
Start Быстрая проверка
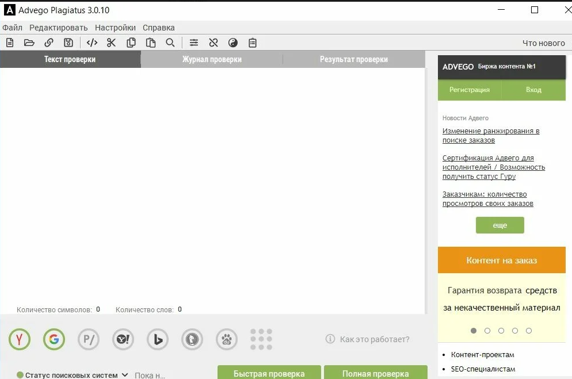[x=269, y=373]
